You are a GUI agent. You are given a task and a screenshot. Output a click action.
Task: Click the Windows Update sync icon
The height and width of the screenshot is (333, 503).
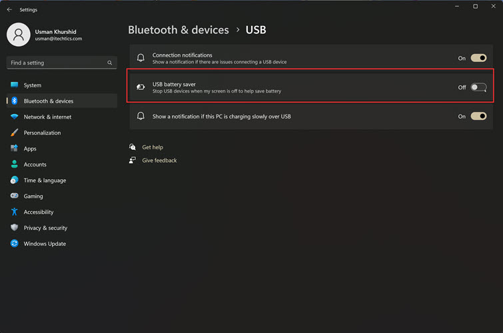point(14,244)
